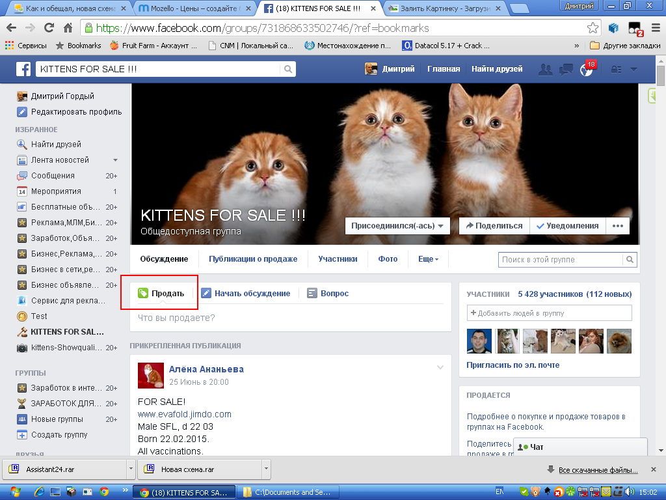Select the Вопрос composer option
666x500 pixels.
(328, 294)
